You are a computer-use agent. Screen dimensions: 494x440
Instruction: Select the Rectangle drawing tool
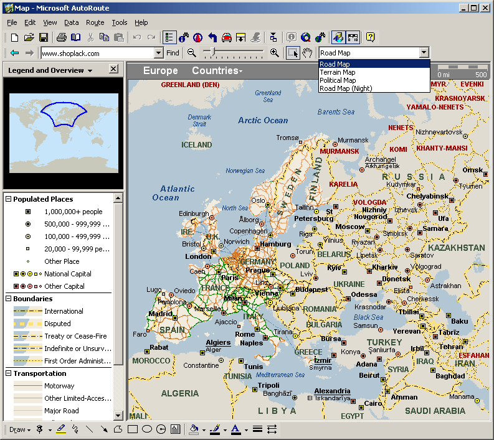[133, 429]
